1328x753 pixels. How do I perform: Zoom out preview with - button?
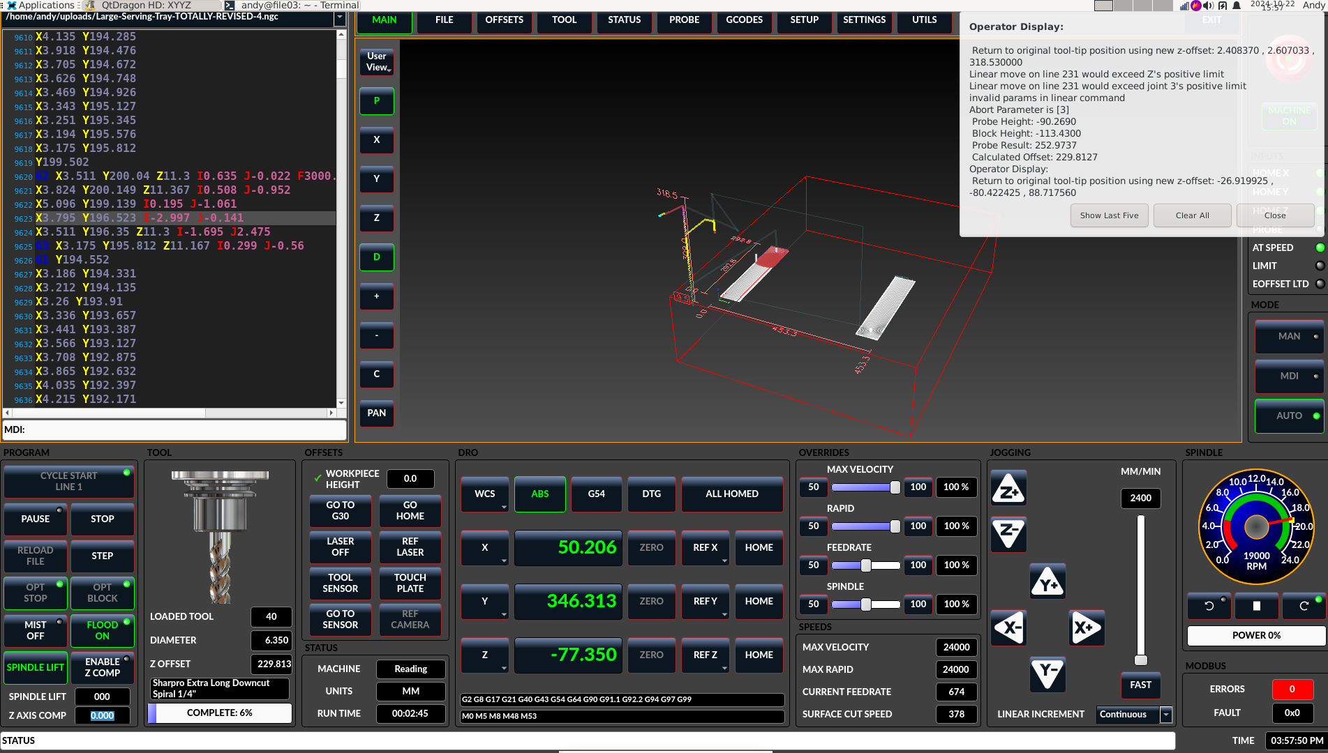377,335
